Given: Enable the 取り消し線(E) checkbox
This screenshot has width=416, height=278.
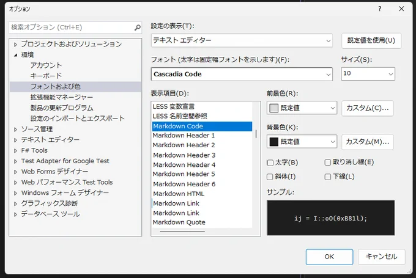Looking at the screenshot, I should coord(328,163).
